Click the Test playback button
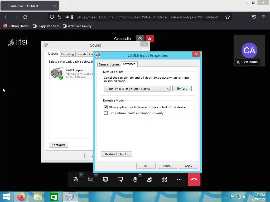The width and height of the screenshot is (270, 202). (x=182, y=89)
